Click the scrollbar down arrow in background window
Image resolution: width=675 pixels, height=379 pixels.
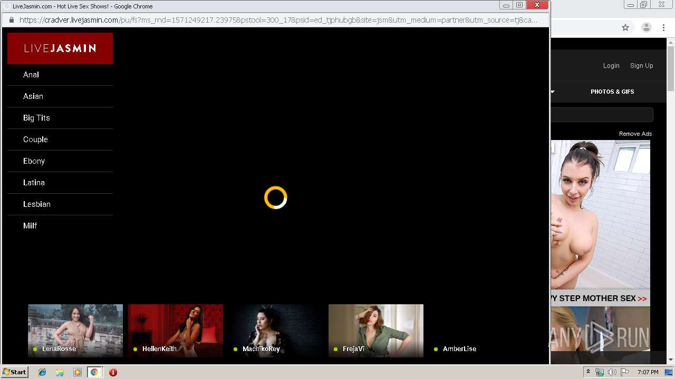(671, 360)
